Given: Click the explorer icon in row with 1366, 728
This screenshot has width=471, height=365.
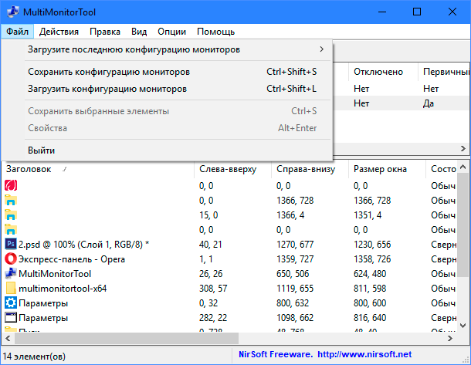Looking at the screenshot, I should pyautogui.click(x=11, y=200).
